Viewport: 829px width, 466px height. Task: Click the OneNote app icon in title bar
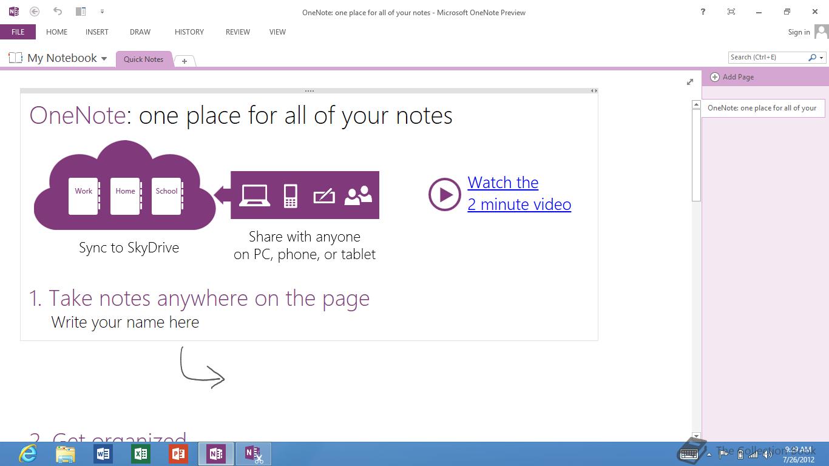14,12
